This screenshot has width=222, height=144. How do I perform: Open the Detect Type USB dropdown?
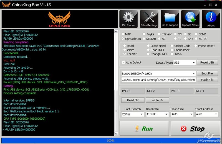[185, 63]
